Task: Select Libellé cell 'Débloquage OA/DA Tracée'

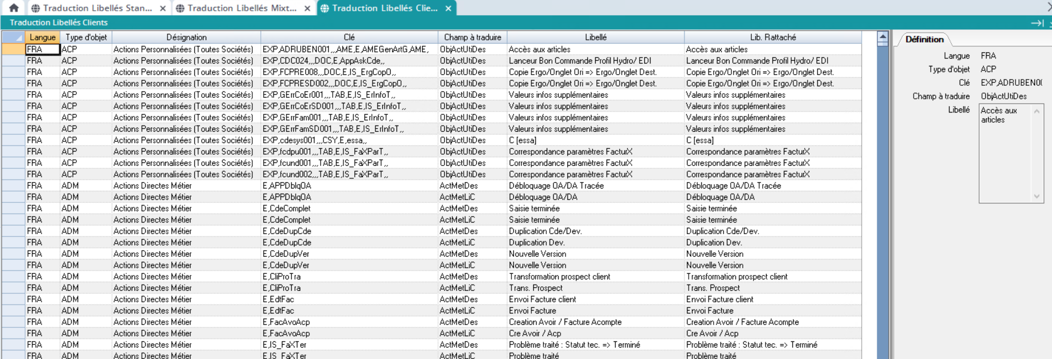Action: pyautogui.click(x=595, y=186)
